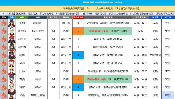
Task: Click the 角色 column header
Action: [x=12, y=17]
